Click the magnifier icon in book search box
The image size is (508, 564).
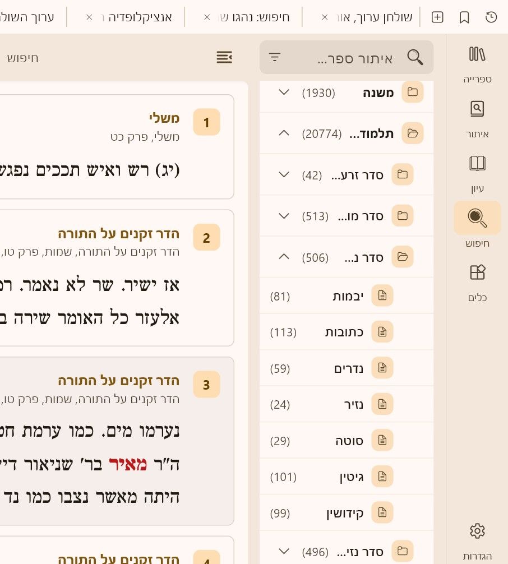(415, 57)
